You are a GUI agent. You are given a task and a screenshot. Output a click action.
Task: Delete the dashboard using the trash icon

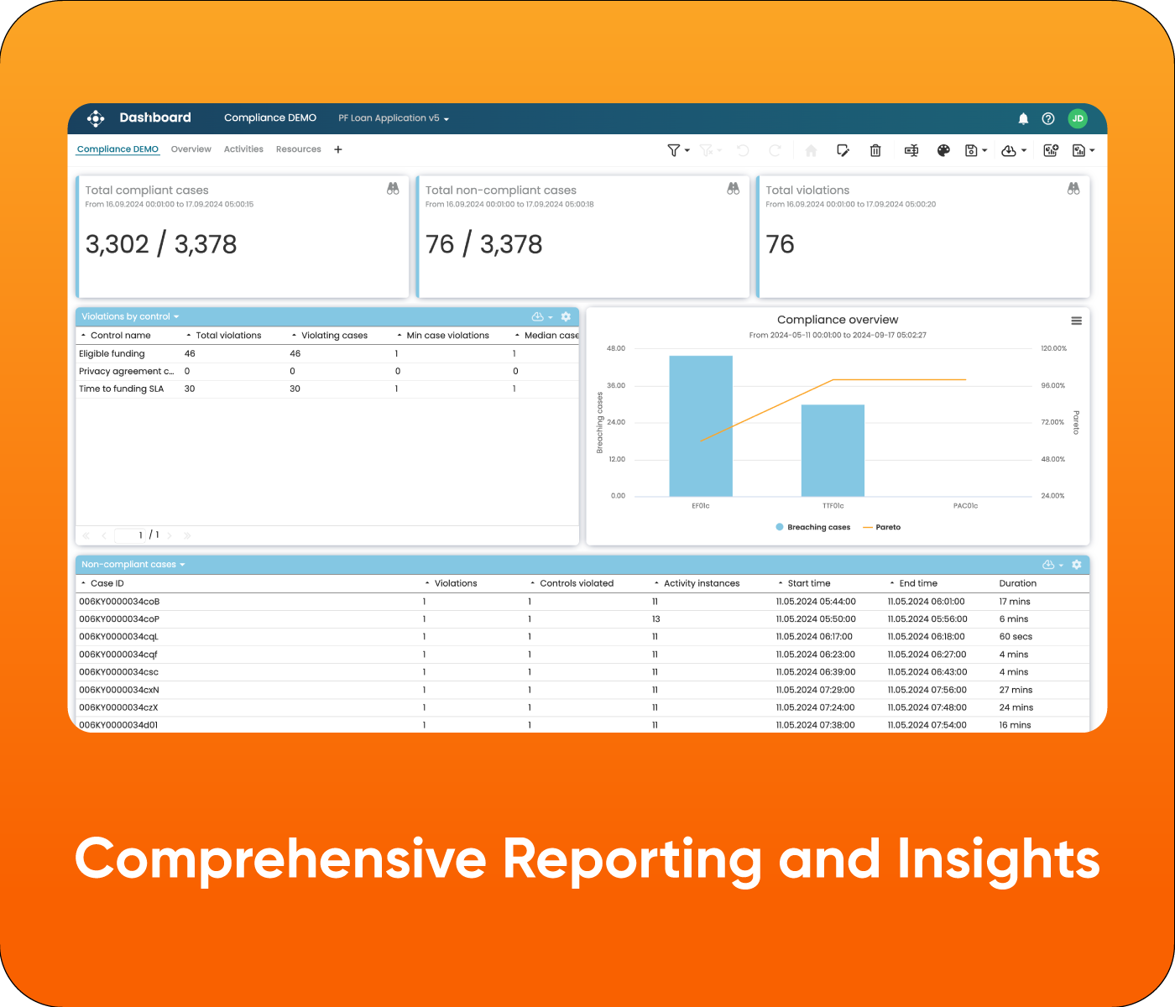pos(875,150)
